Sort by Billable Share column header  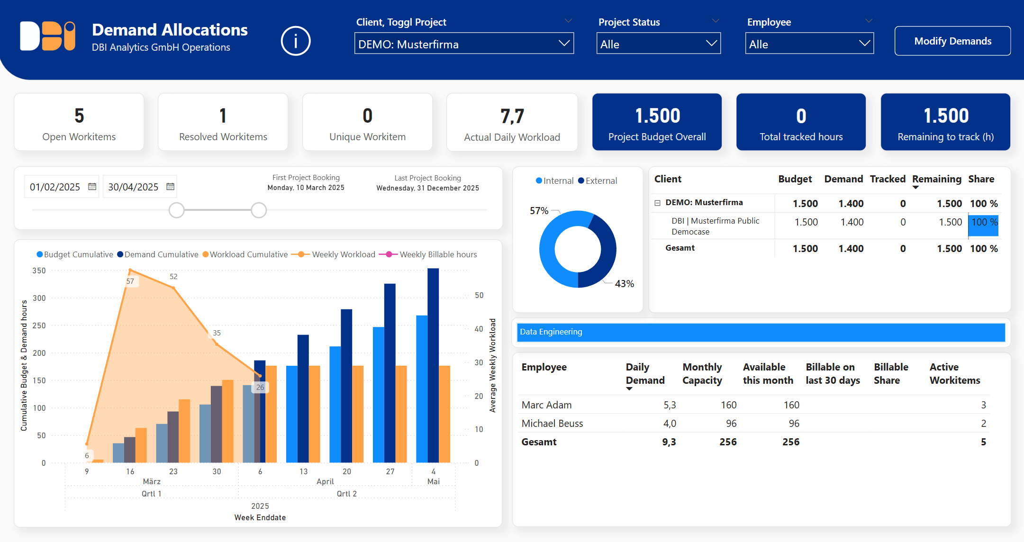pyautogui.click(x=891, y=374)
